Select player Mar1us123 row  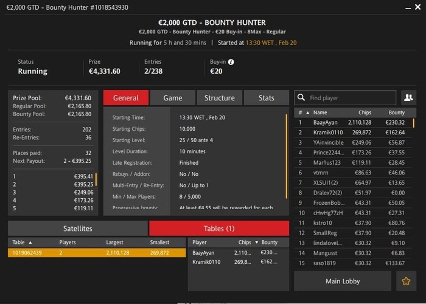(x=353, y=162)
